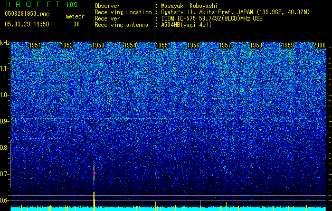This screenshot has height=211, width=332.
Task: Select the A504HB(yagi 4el) antenna text
Action: click(186, 25)
